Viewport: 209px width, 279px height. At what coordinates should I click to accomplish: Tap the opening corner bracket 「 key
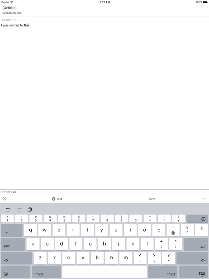(187, 230)
